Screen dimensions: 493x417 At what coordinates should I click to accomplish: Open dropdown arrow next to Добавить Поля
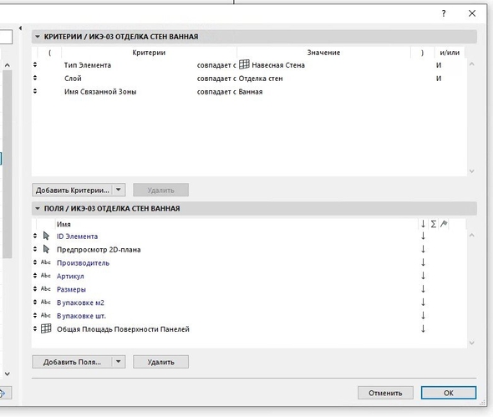pyautogui.click(x=119, y=362)
